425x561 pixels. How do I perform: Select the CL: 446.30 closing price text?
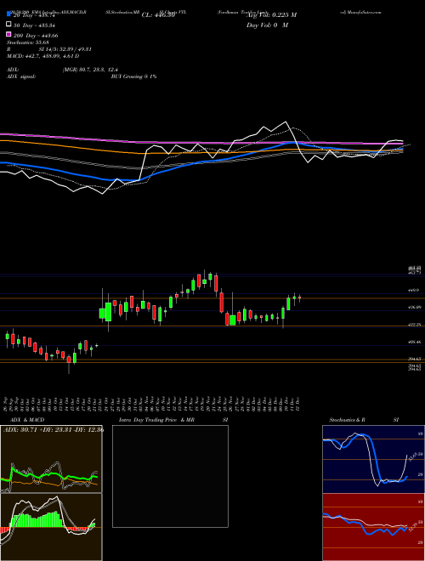click(158, 15)
